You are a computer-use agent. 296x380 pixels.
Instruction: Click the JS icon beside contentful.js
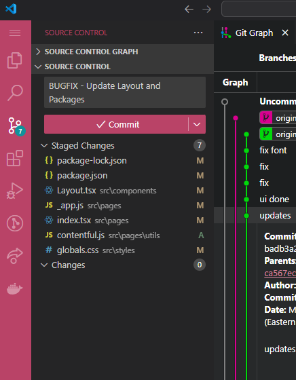coord(49,235)
